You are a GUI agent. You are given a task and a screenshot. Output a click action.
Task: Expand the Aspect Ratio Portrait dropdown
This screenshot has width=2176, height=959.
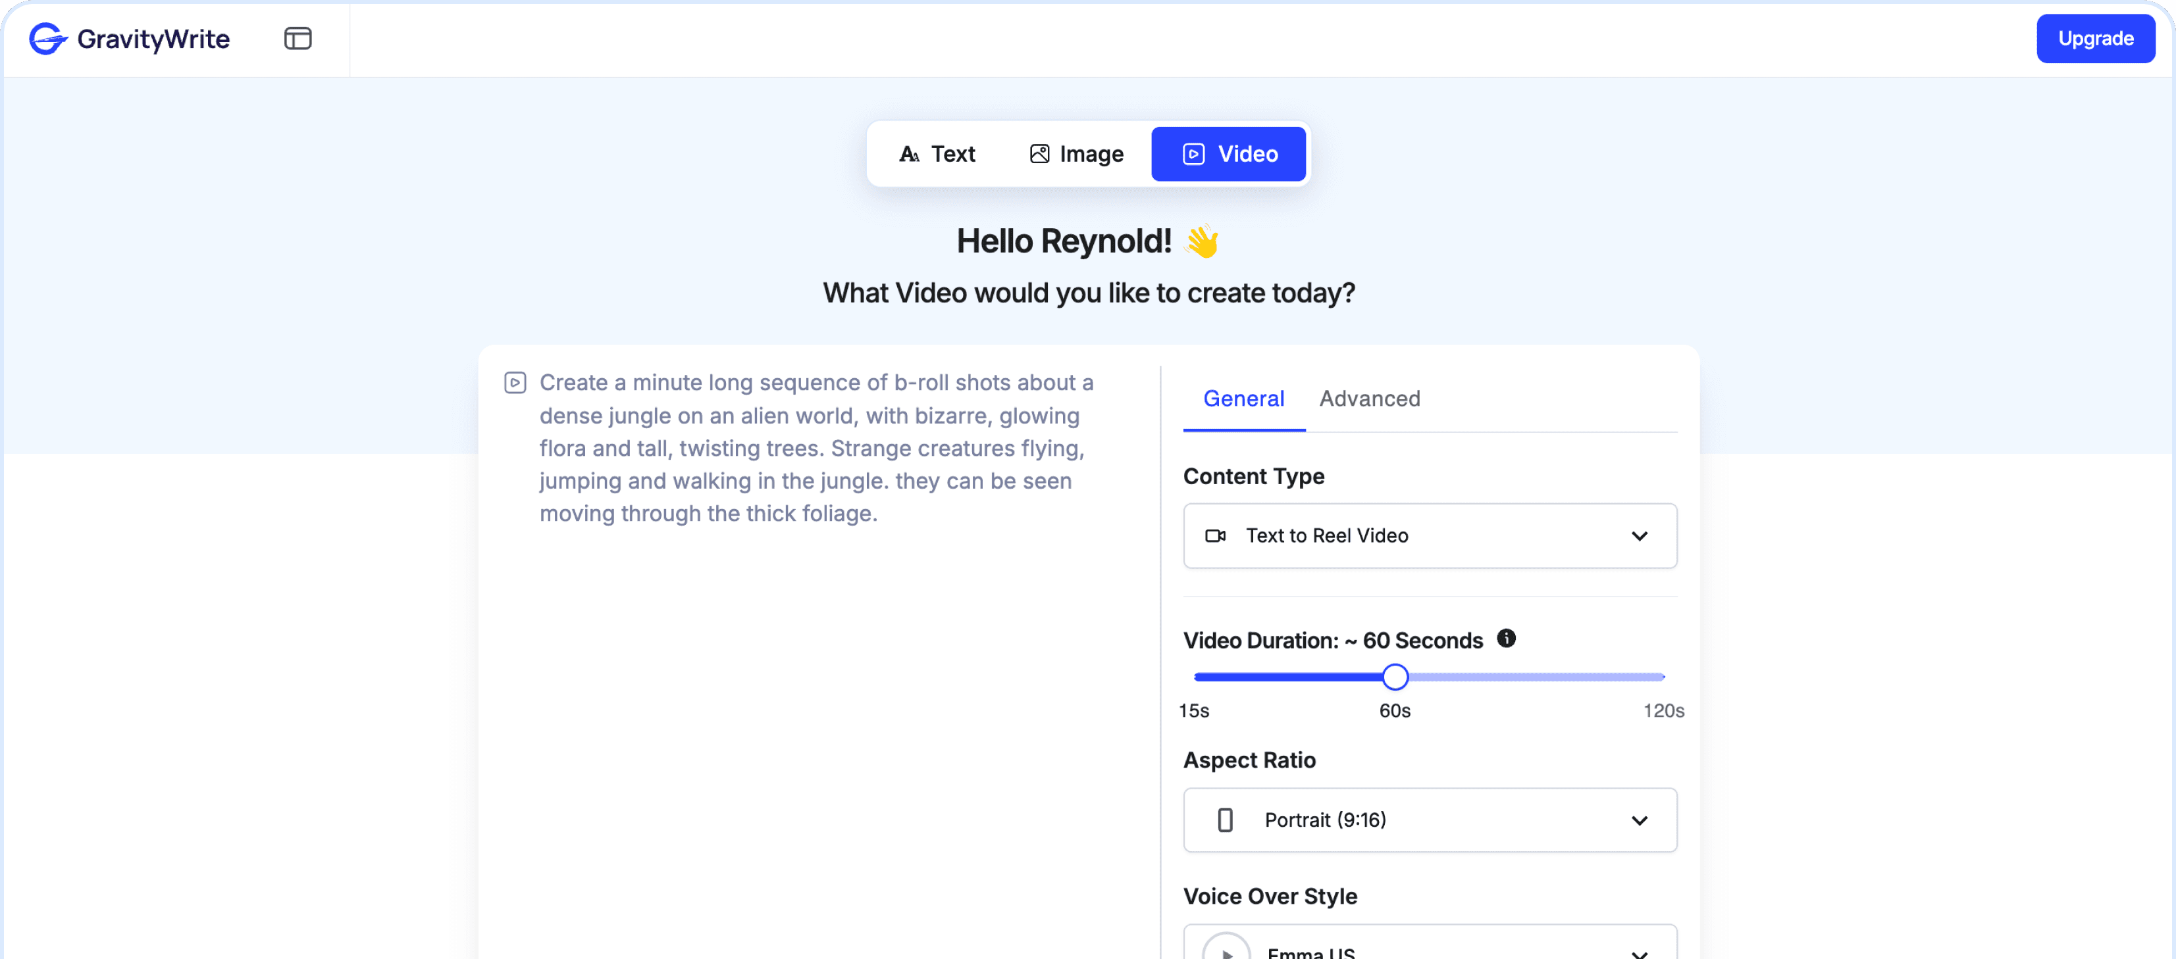coord(1429,820)
